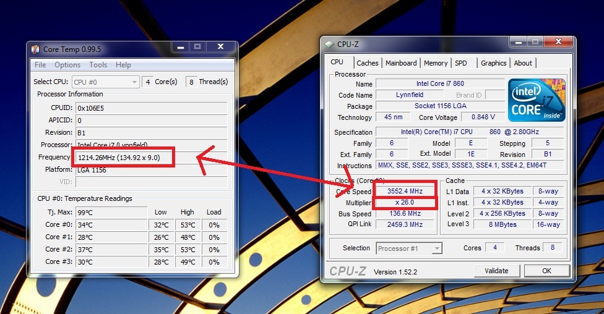Click the Core Voltage value 0.848 V
The width and height of the screenshot is (604, 314).
(483, 117)
